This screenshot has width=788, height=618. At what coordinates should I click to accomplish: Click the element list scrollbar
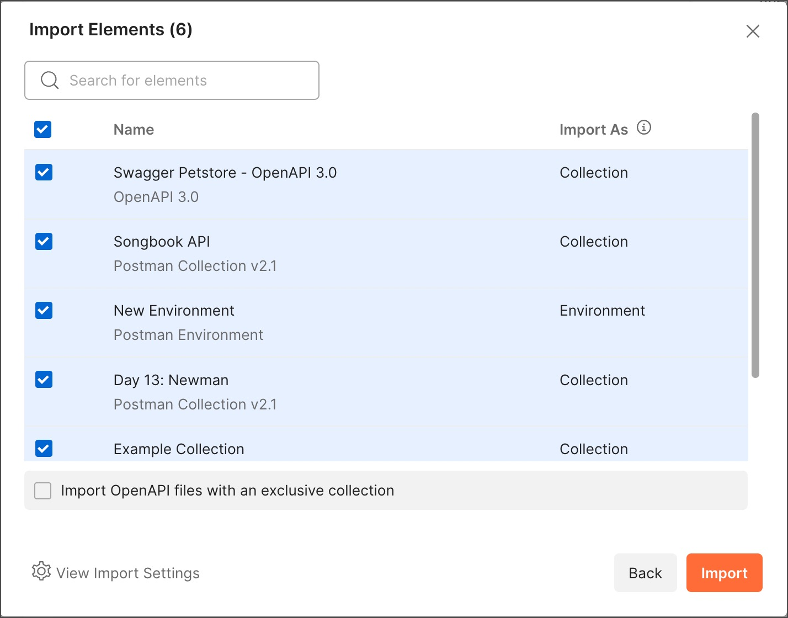tap(755, 246)
